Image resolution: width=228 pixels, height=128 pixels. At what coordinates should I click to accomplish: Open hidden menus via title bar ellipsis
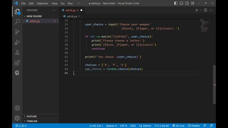[78, 3]
